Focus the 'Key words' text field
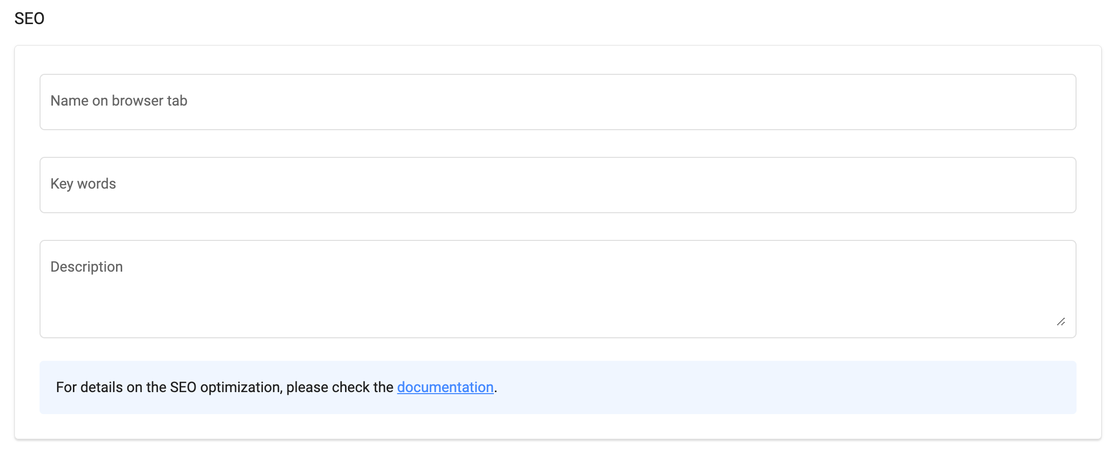Screen dimensions: 1113x449 tap(558, 185)
